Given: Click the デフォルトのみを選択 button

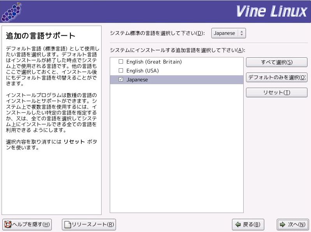Looking at the screenshot, I should pyautogui.click(x=276, y=77).
